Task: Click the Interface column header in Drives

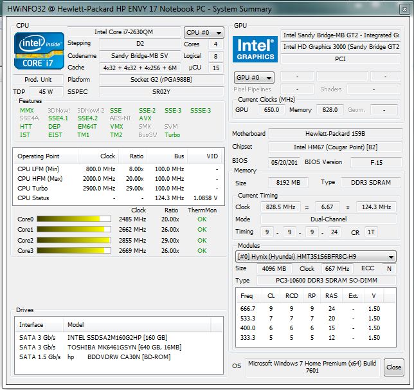Action: tap(39, 324)
